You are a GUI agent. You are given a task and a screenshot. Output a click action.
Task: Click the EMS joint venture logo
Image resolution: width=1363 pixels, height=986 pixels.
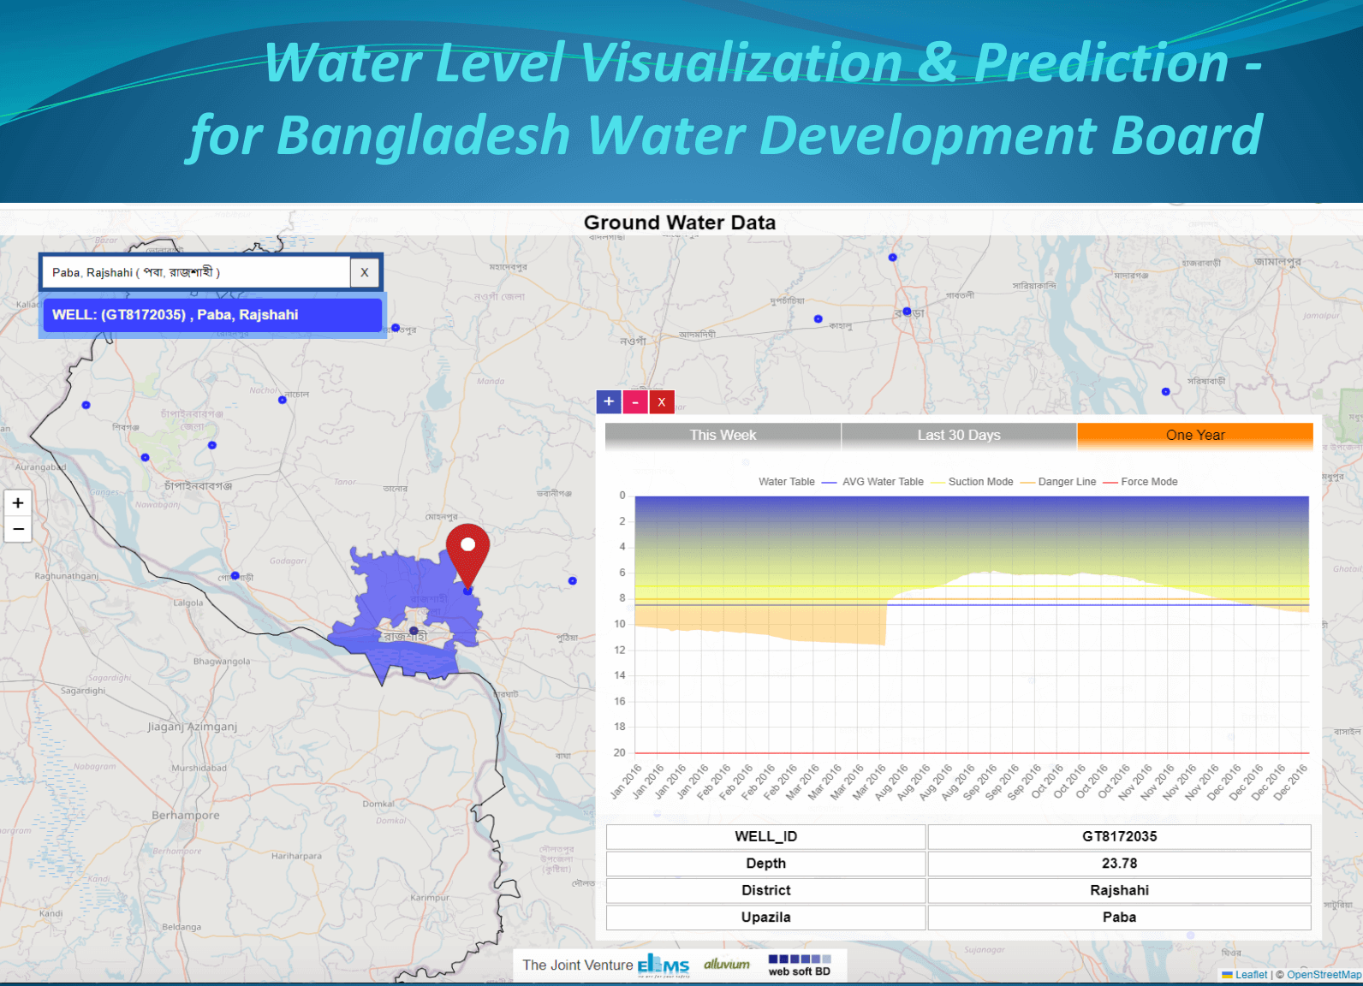click(664, 965)
